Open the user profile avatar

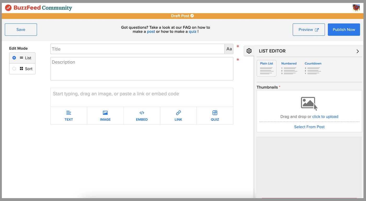[356, 8]
